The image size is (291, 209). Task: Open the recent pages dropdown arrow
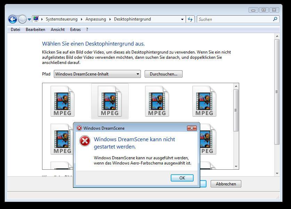click(29, 19)
